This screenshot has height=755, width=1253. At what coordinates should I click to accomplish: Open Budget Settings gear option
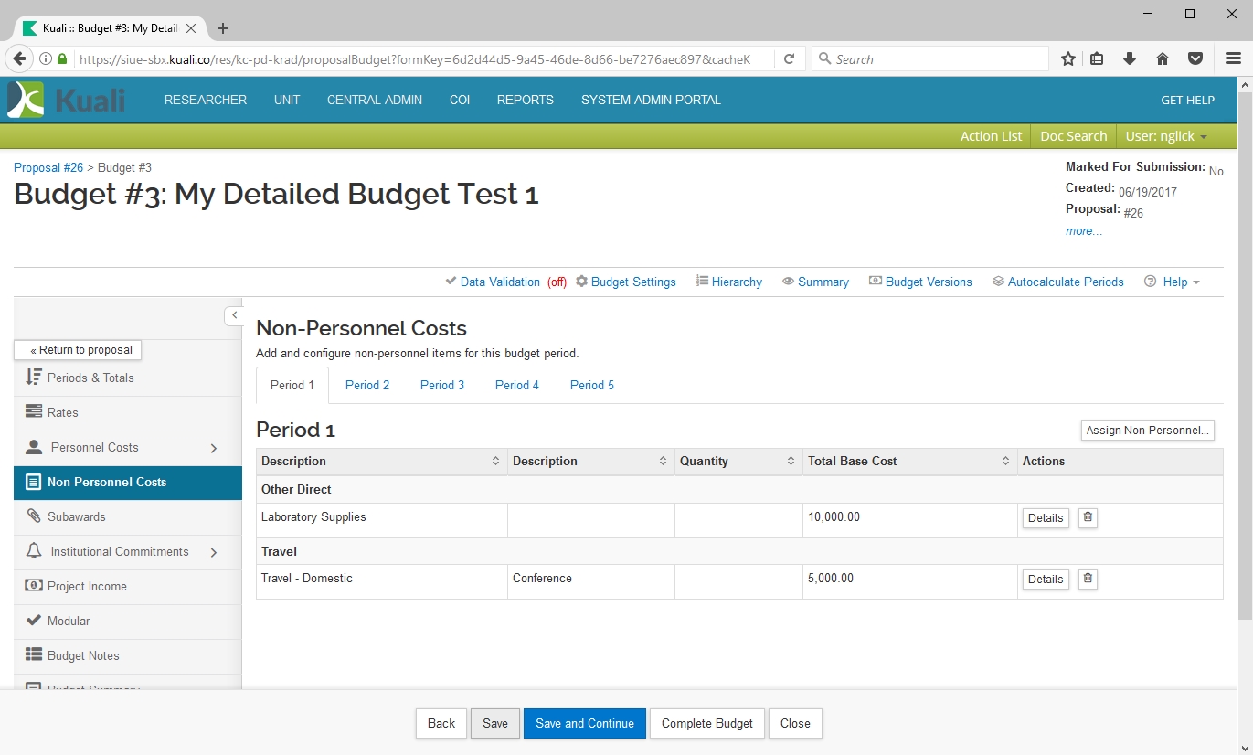pos(626,282)
